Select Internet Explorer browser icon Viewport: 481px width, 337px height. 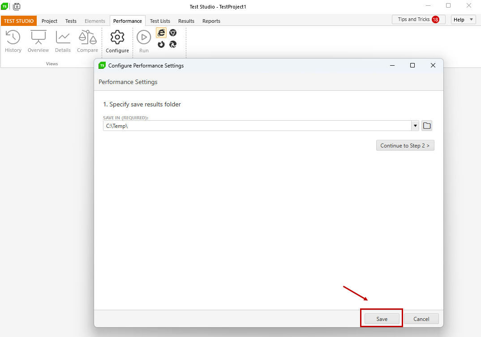click(x=161, y=33)
